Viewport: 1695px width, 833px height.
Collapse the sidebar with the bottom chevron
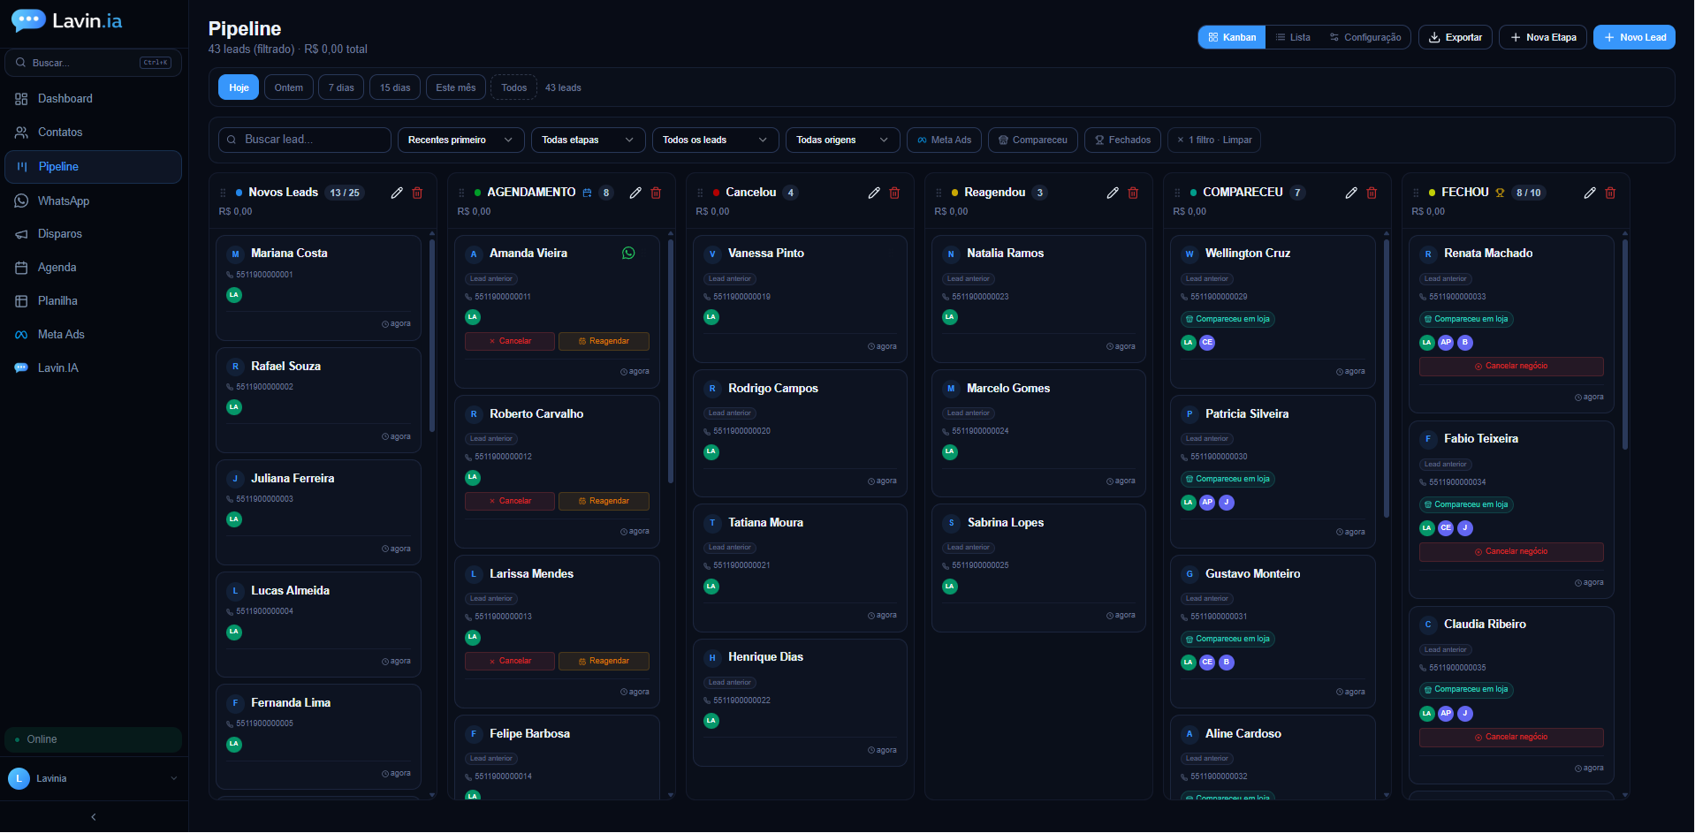tap(94, 817)
